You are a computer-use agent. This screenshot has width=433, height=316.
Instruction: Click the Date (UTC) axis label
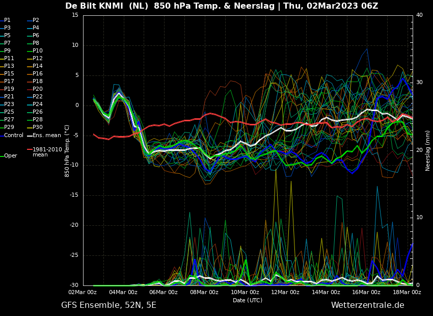[248, 300]
